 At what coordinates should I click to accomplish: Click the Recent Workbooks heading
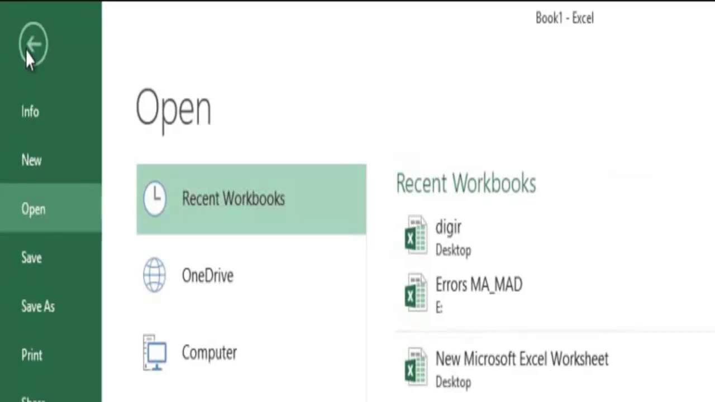pos(466,183)
